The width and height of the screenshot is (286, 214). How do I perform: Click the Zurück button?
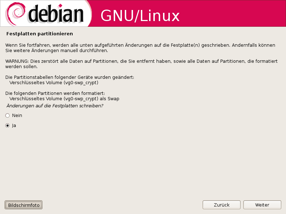pyautogui.click(x=221, y=205)
